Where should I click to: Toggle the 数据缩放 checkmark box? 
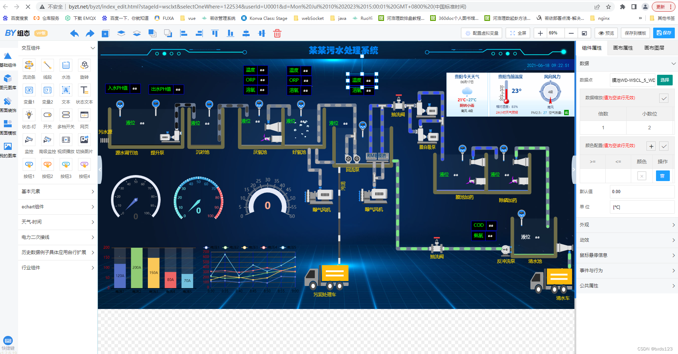click(664, 98)
